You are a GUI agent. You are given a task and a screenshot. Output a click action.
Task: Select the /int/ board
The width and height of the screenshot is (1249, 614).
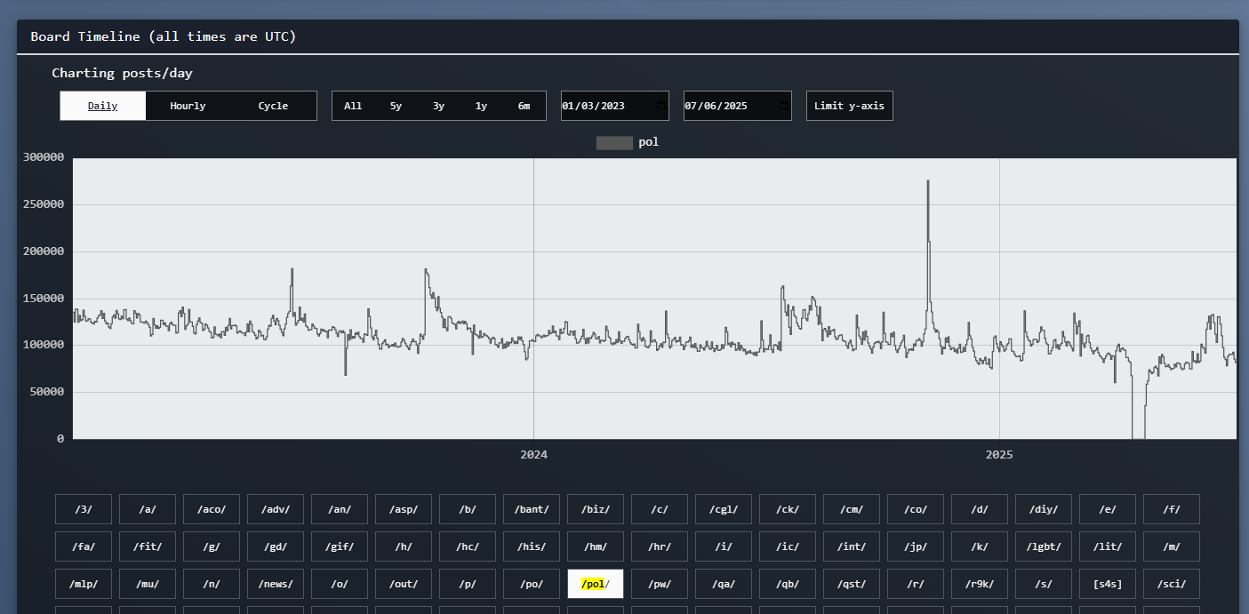pos(852,546)
